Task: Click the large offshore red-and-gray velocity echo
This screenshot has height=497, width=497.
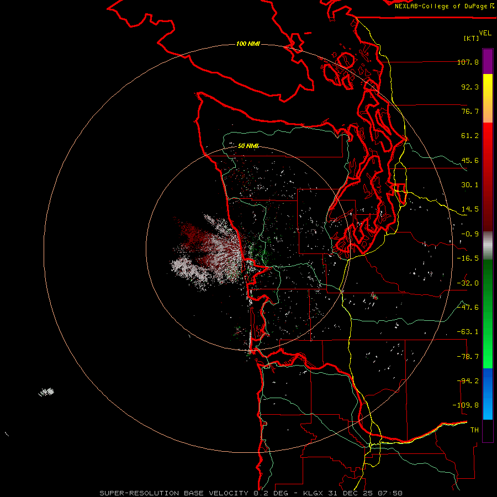Action: click(x=208, y=252)
